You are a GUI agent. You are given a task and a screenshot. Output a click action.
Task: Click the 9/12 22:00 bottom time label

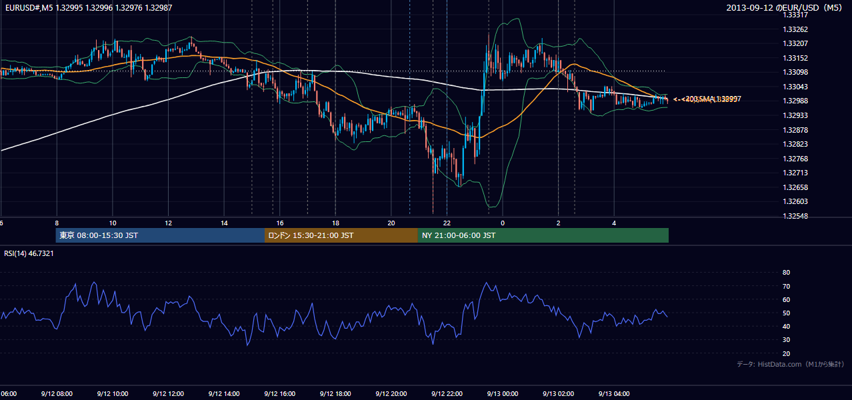coord(446,394)
